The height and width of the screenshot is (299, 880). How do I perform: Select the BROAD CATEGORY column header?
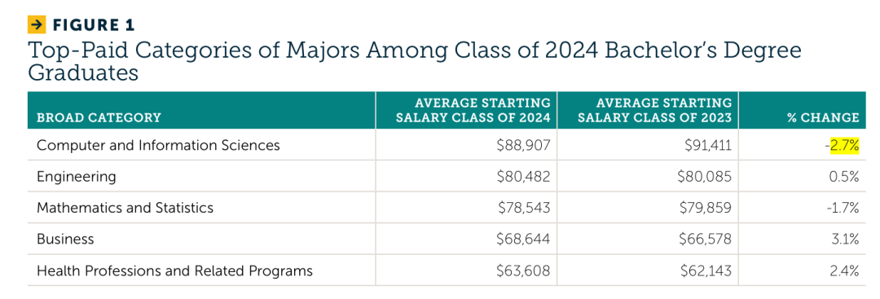[x=99, y=118]
